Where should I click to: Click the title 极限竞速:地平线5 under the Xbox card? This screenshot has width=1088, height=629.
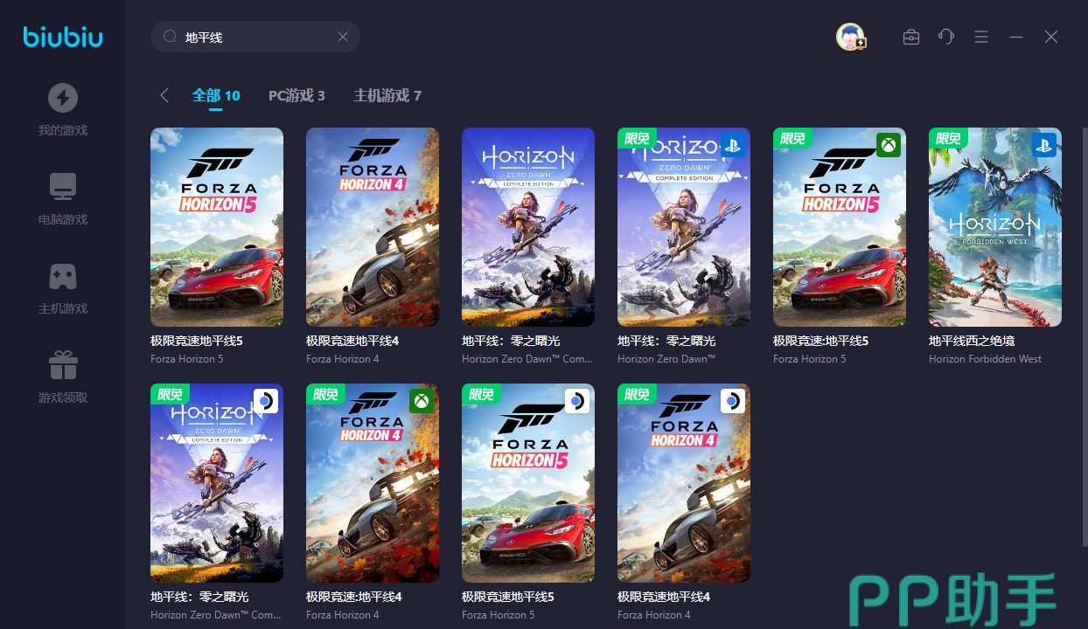(821, 341)
